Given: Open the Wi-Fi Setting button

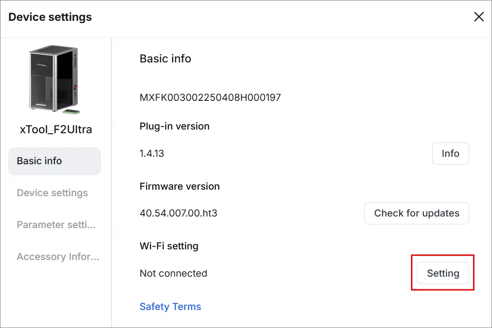Looking at the screenshot, I should click(x=443, y=273).
